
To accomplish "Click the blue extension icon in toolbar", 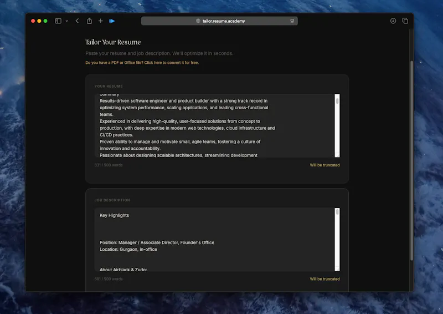I will (112, 21).
